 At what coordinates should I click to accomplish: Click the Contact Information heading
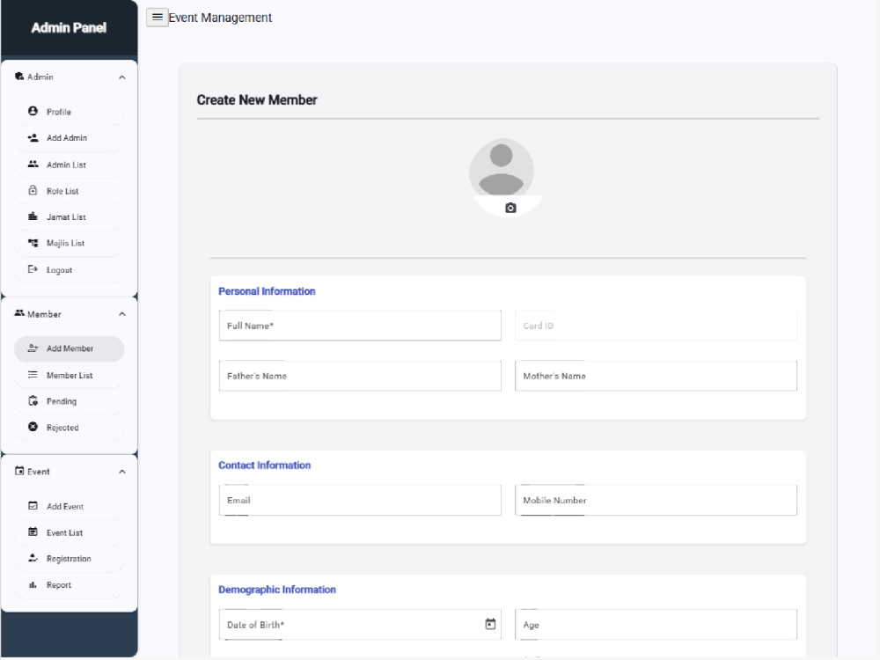[264, 466]
